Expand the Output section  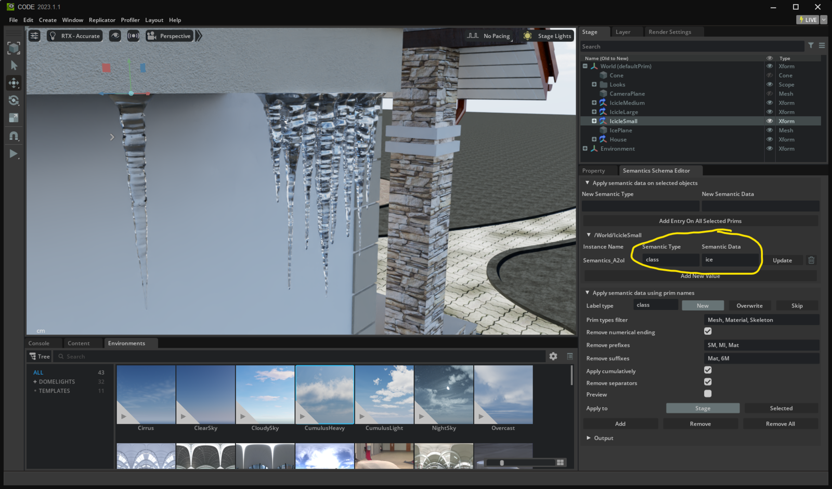coord(589,438)
